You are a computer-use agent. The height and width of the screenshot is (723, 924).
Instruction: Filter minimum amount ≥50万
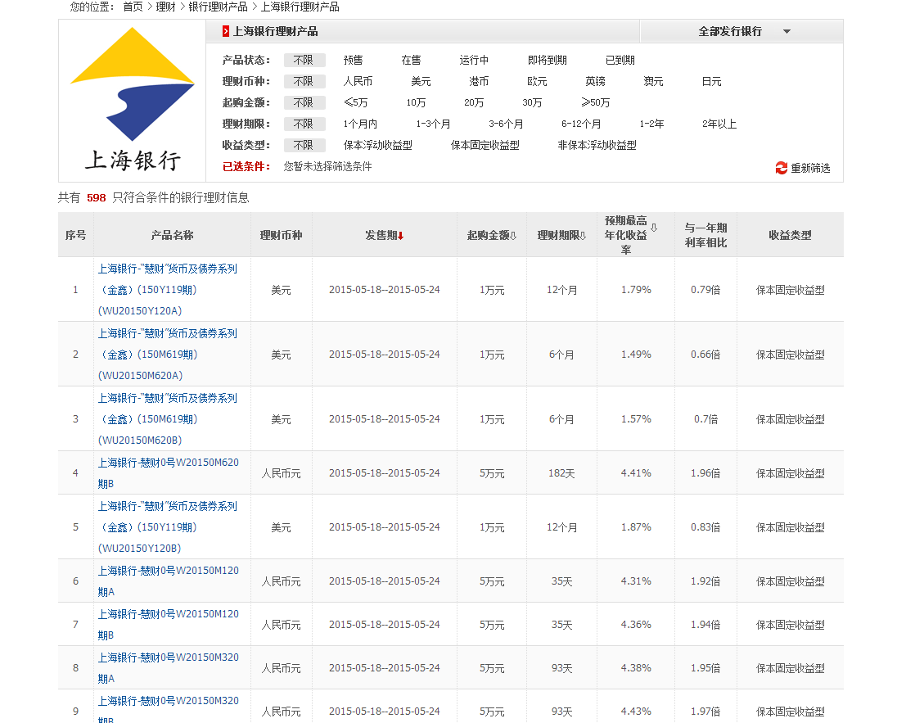tap(595, 102)
